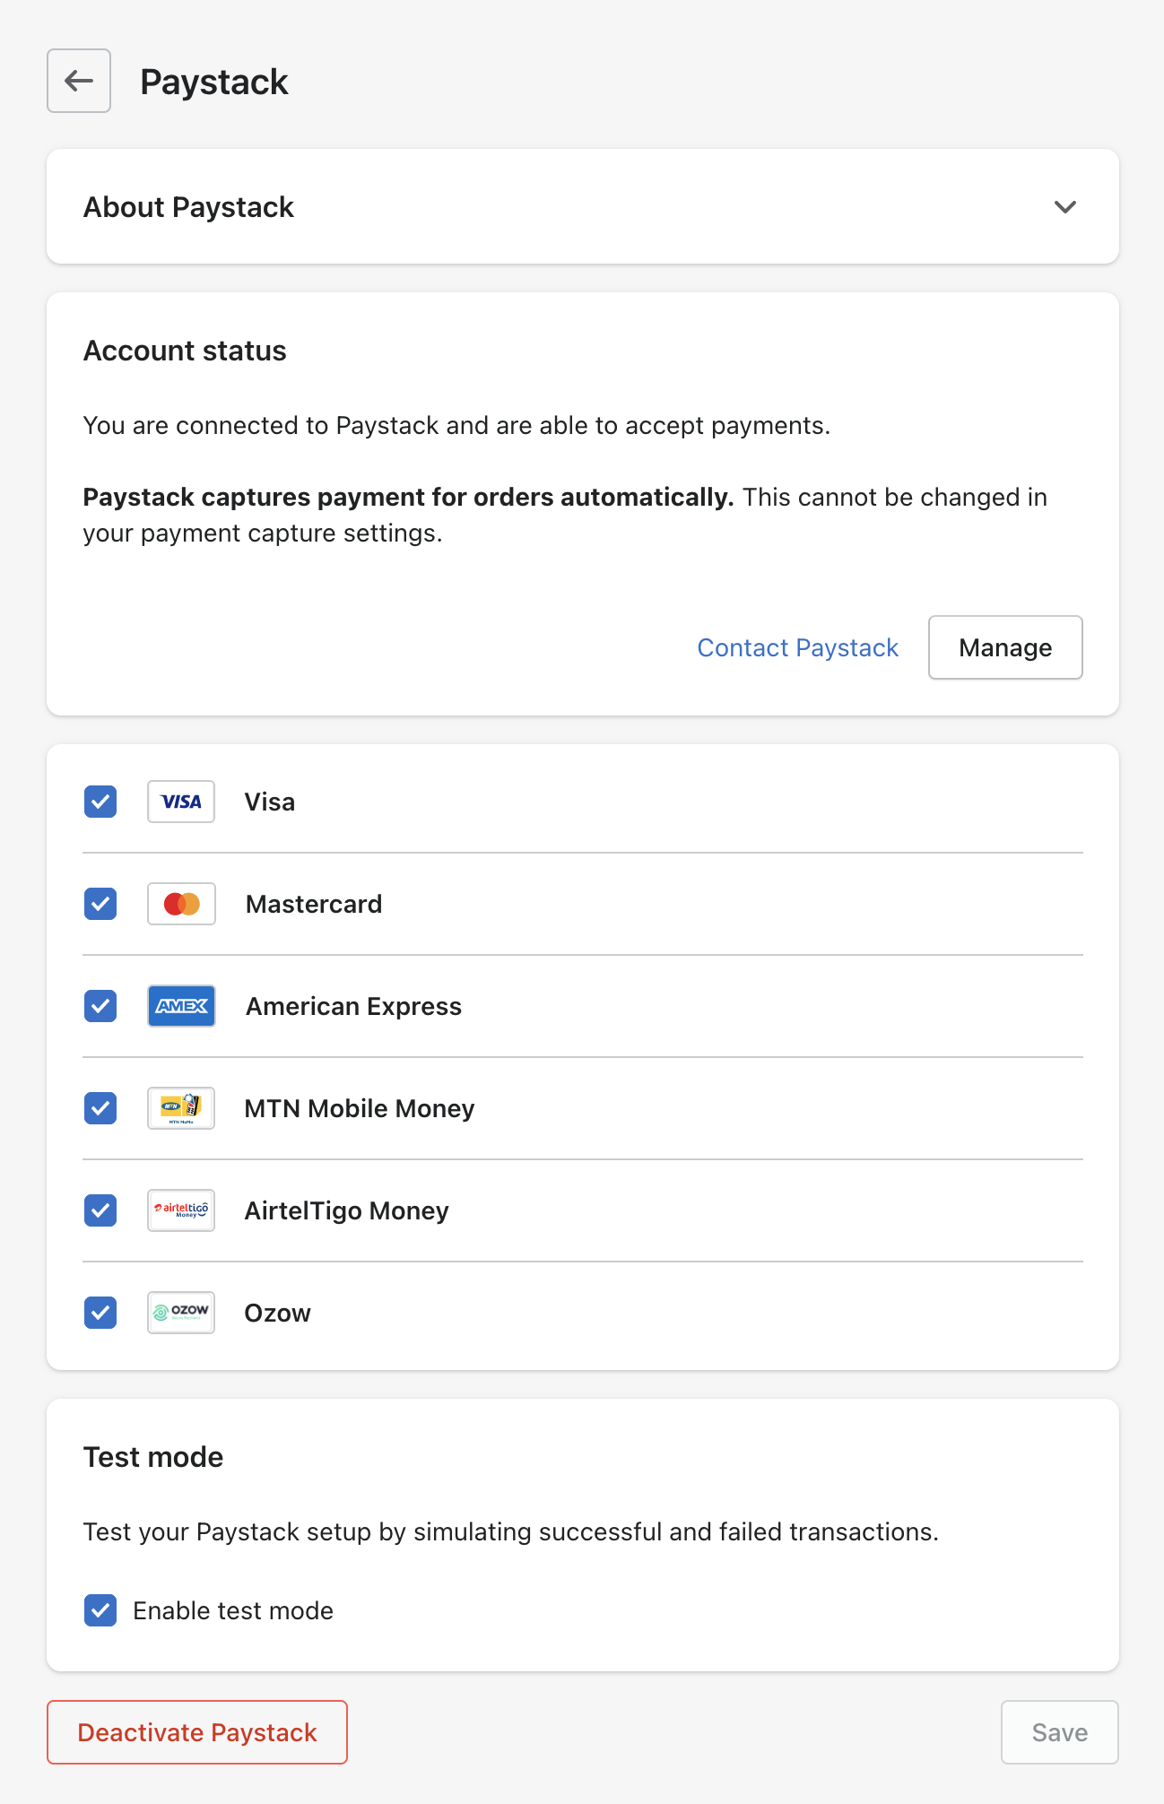Click the AirtelTigo Money label
Viewport: 1164px width, 1804px height.
(346, 1210)
